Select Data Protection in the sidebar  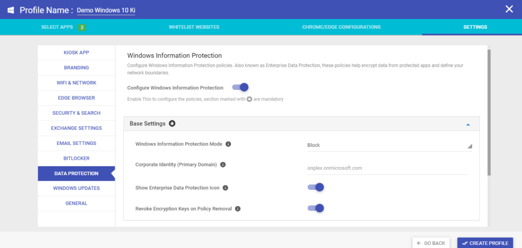pos(76,173)
